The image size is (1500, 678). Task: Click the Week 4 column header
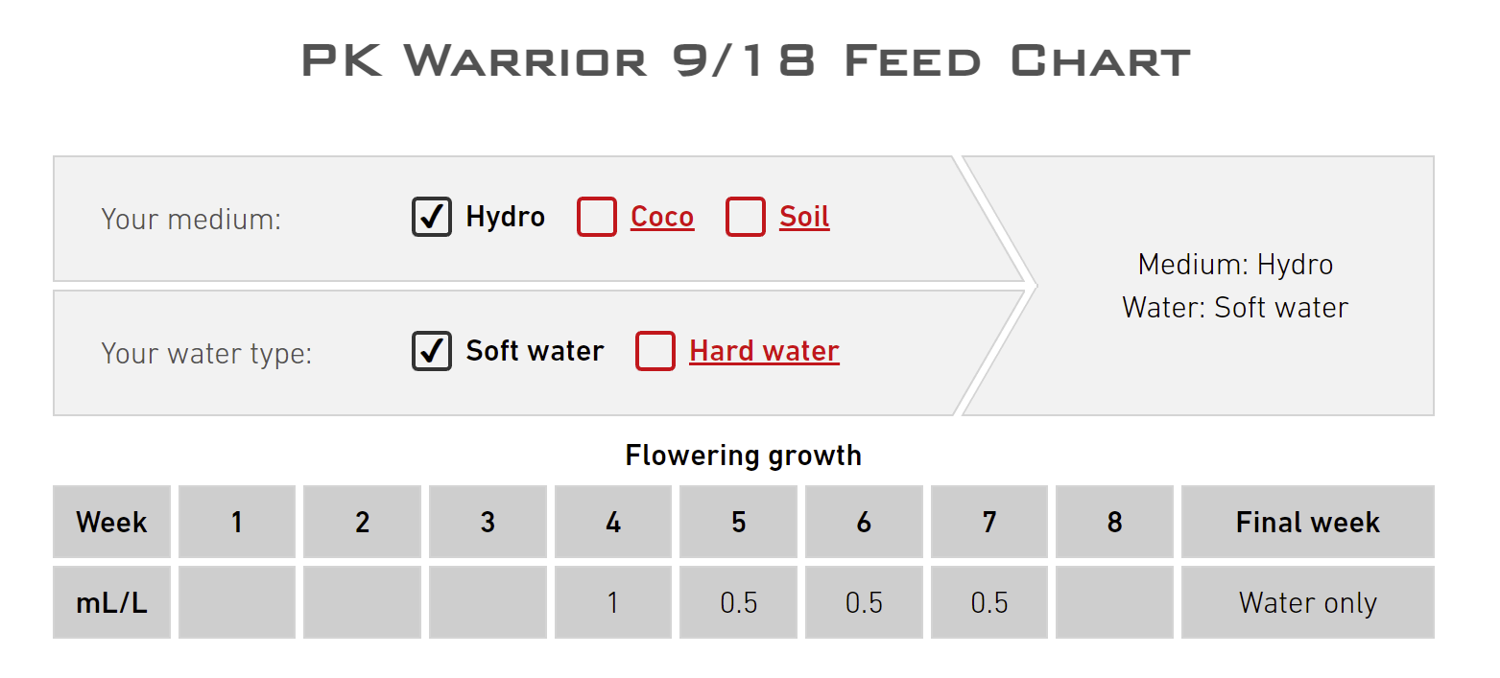613,523
